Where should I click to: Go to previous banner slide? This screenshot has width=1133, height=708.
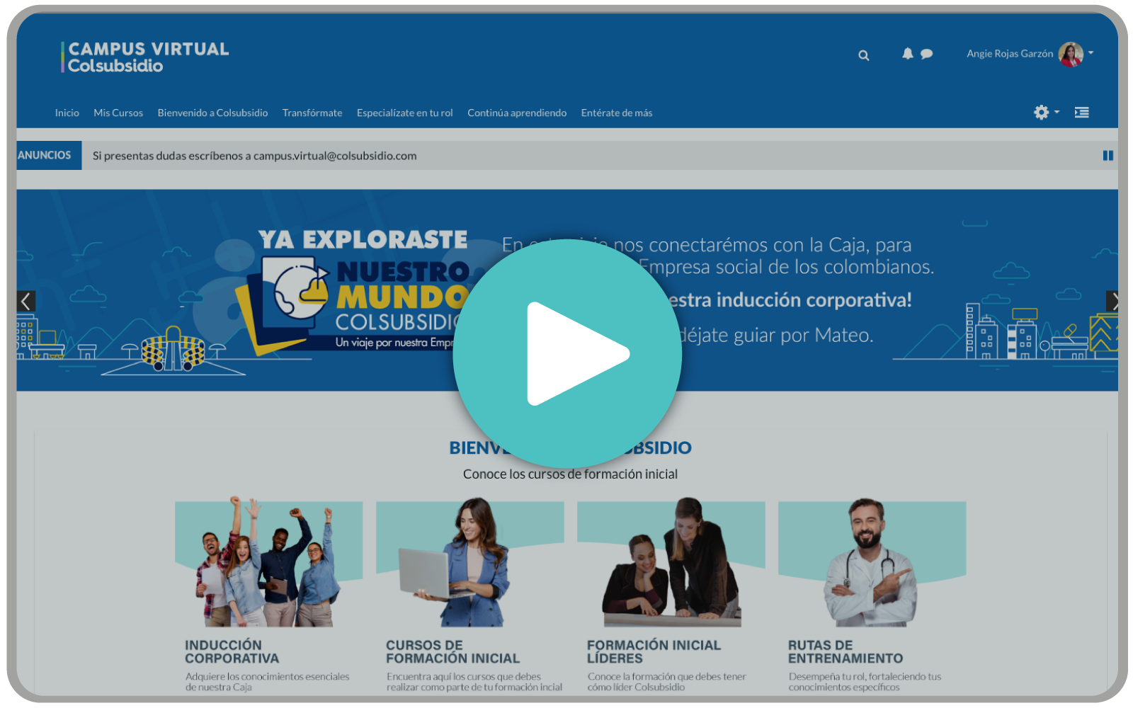[25, 302]
